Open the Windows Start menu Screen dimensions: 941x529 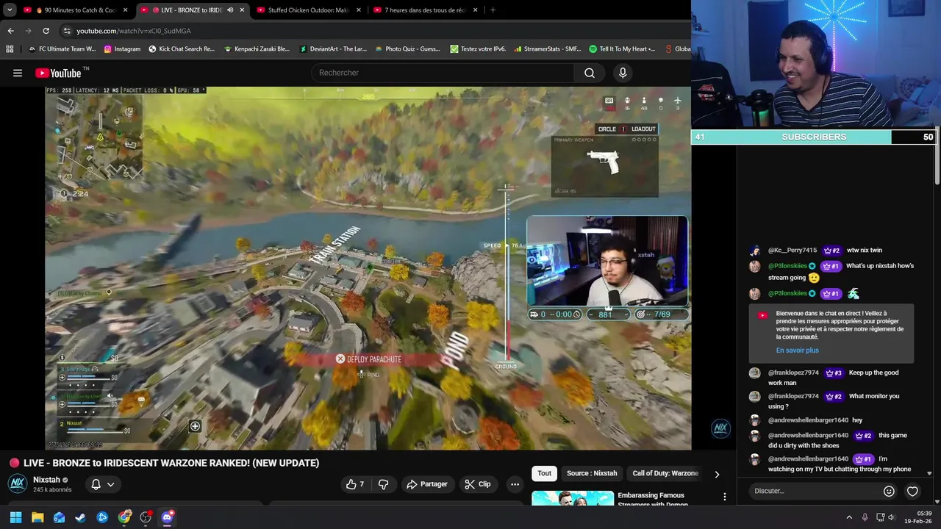click(15, 517)
